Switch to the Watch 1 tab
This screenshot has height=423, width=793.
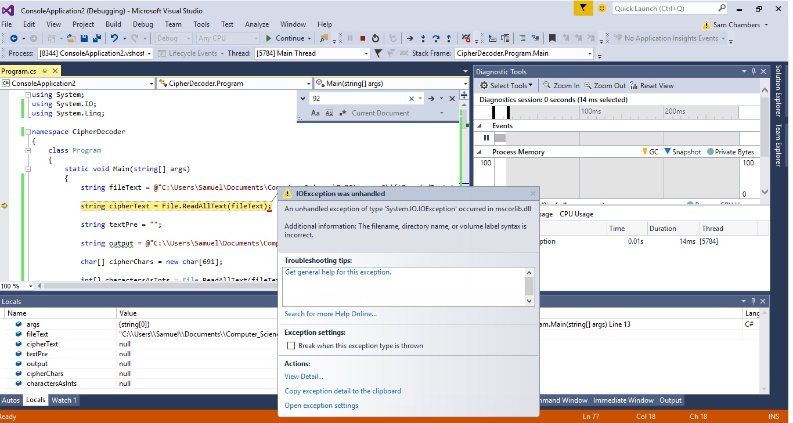pyautogui.click(x=64, y=400)
